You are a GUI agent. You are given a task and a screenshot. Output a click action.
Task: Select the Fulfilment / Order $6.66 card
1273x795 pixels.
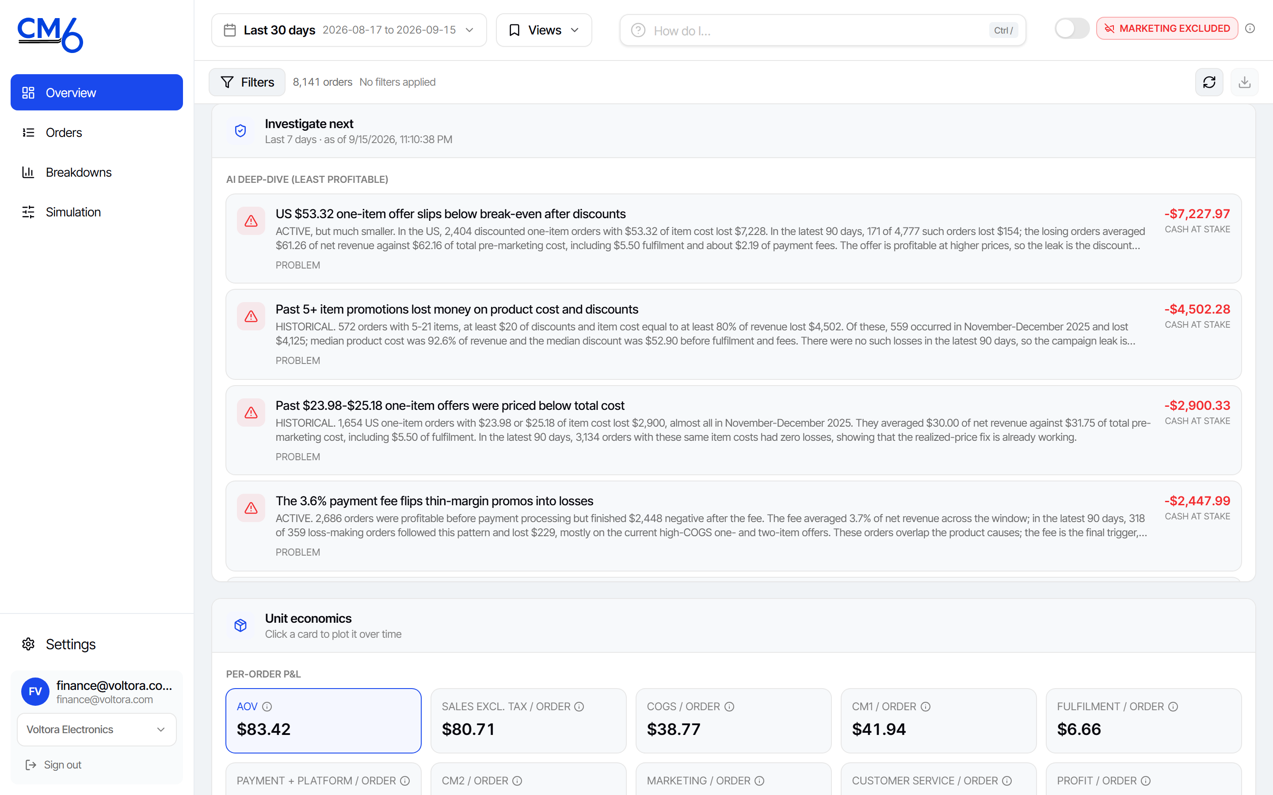1143,720
